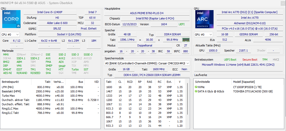Click the TOSHIBA DT01ACA050 drive entry
The image size is (286, 131).
pyautogui.click(x=253, y=91)
